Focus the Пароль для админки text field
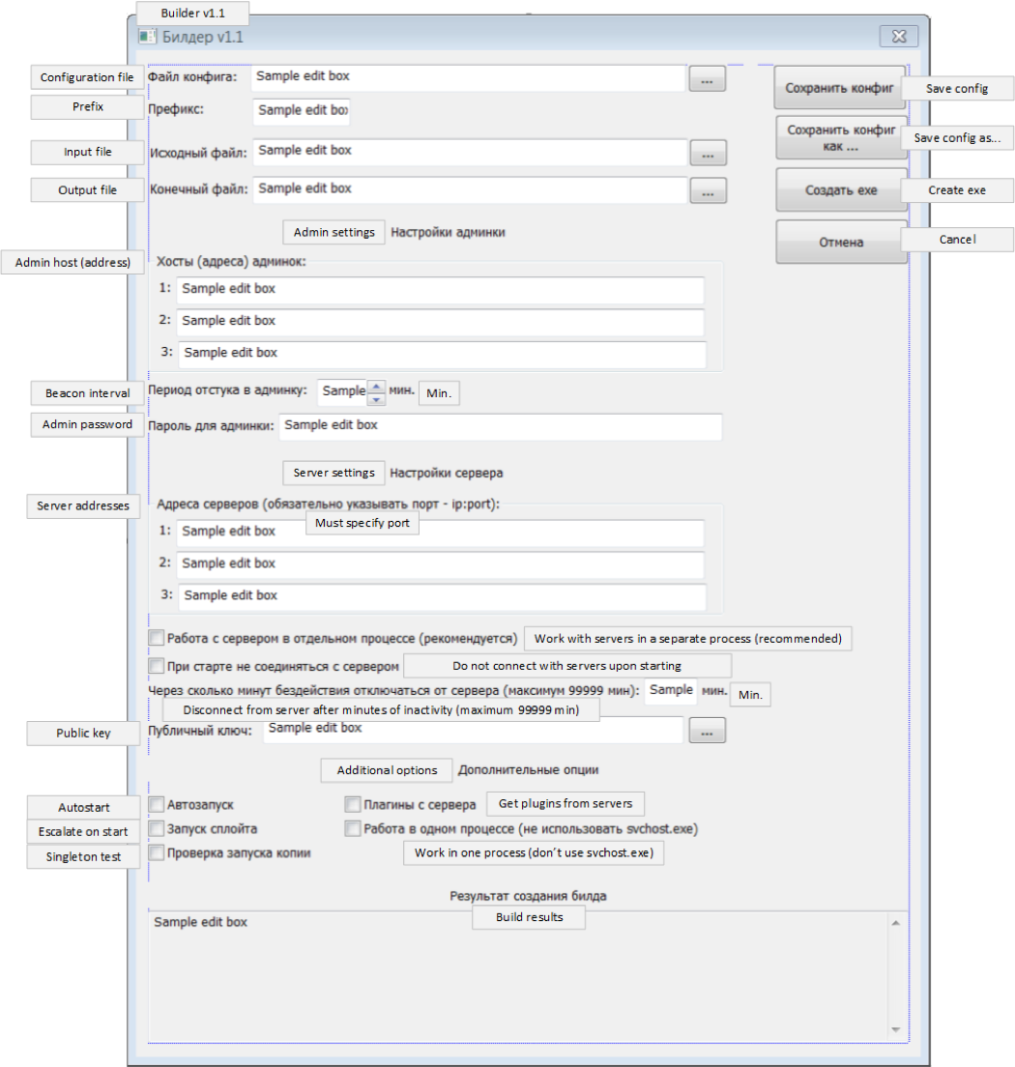Viewport: 1015px width, 1067px height. coord(500,426)
